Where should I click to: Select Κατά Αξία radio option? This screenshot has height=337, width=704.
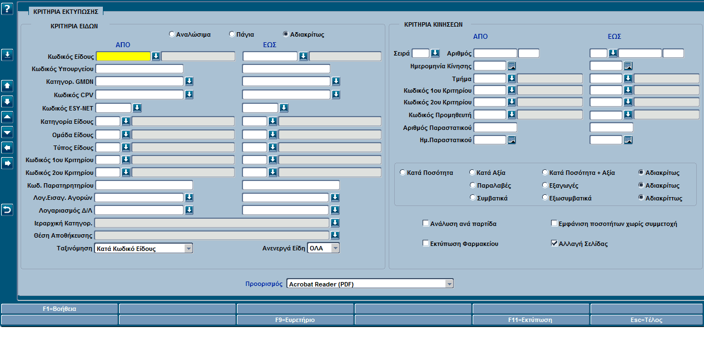pyautogui.click(x=473, y=173)
